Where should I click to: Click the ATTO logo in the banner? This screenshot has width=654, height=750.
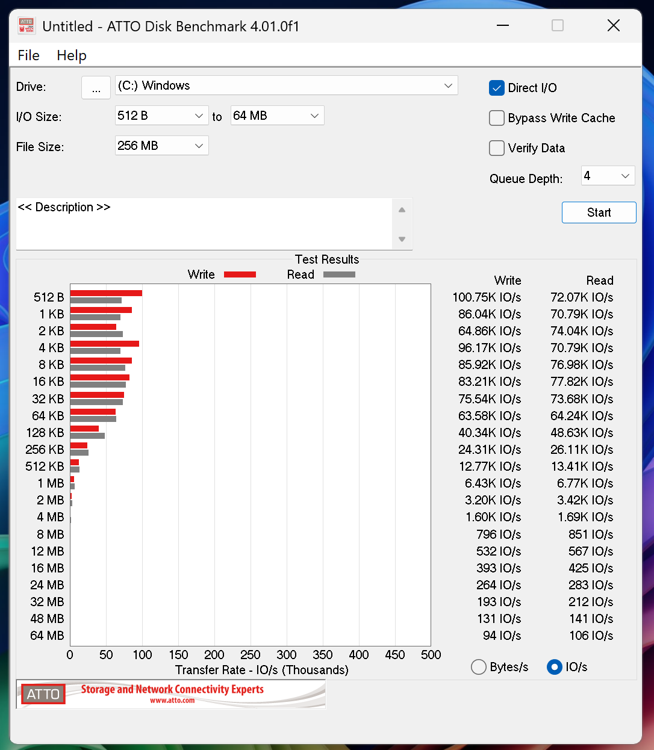click(43, 694)
